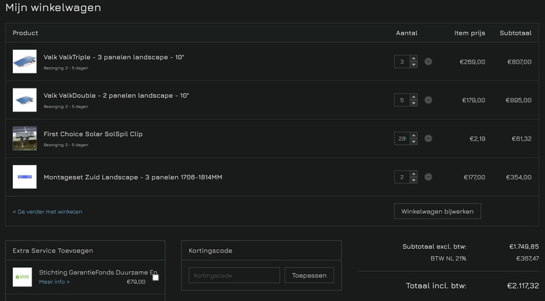The height and width of the screenshot is (301, 545).
Task: Open the Valk ValkDouble product image
Action: coord(25,100)
